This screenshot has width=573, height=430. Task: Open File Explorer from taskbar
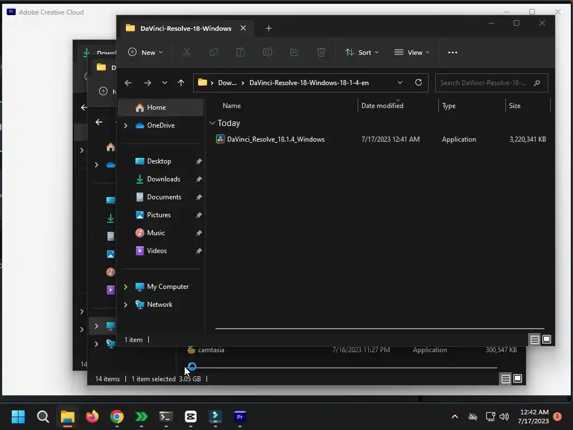click(x=68, y=417)
